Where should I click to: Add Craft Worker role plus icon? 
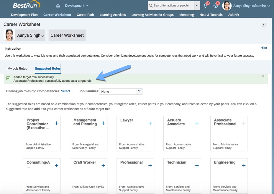point(103,166)
